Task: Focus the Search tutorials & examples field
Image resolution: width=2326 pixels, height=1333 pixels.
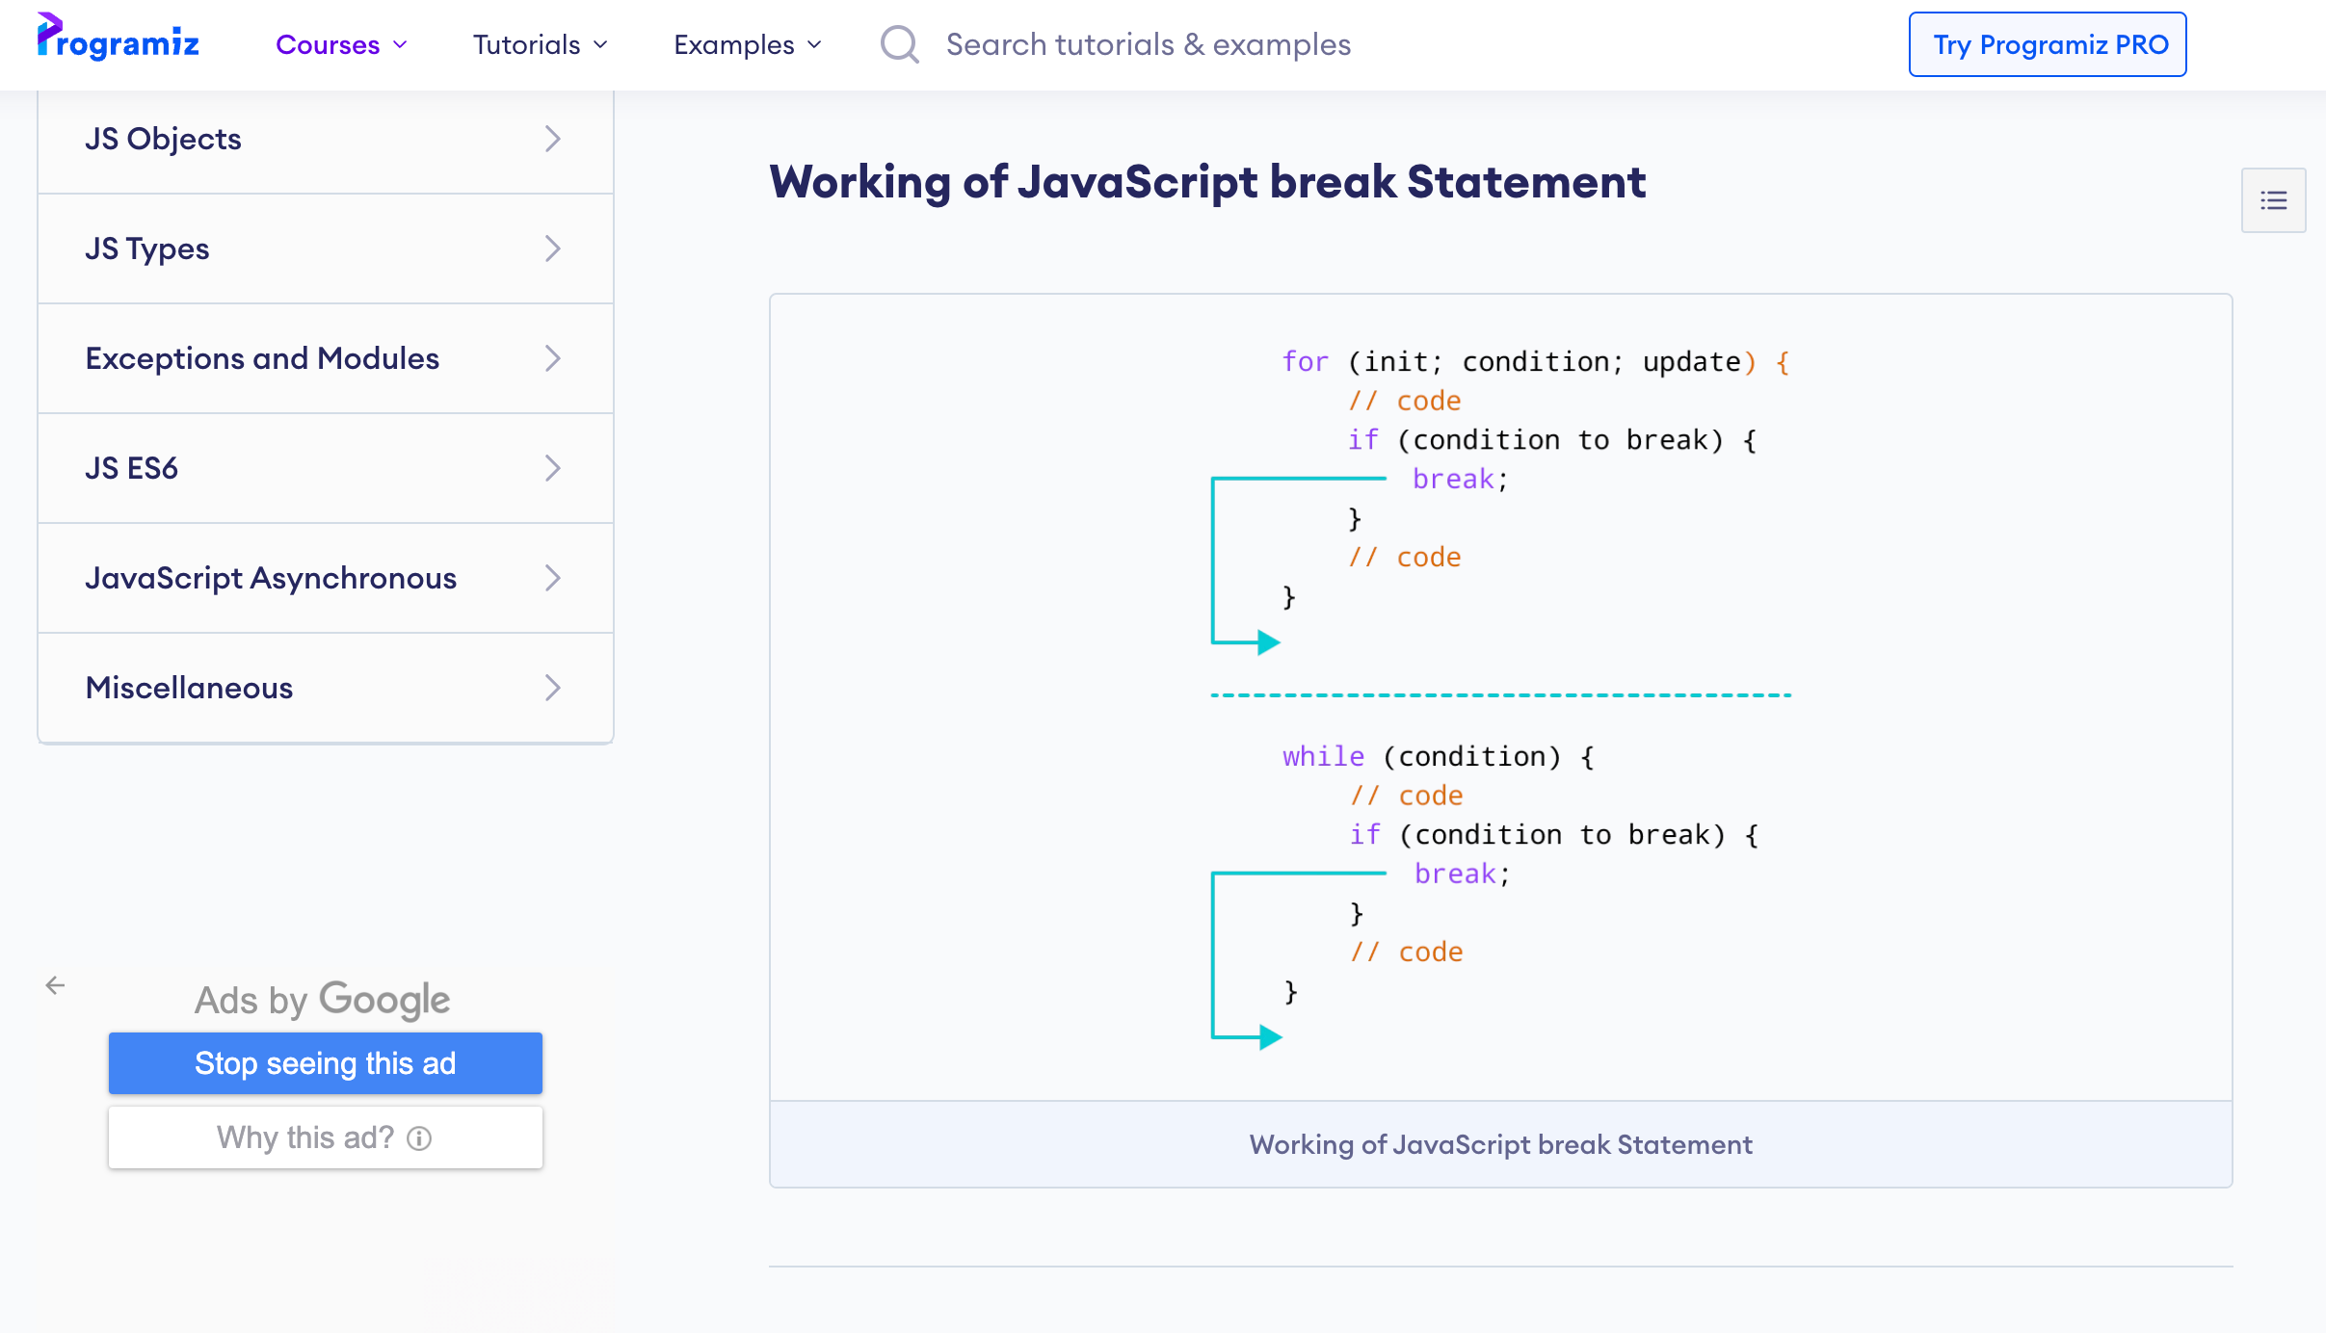Action: point(1147,44)
